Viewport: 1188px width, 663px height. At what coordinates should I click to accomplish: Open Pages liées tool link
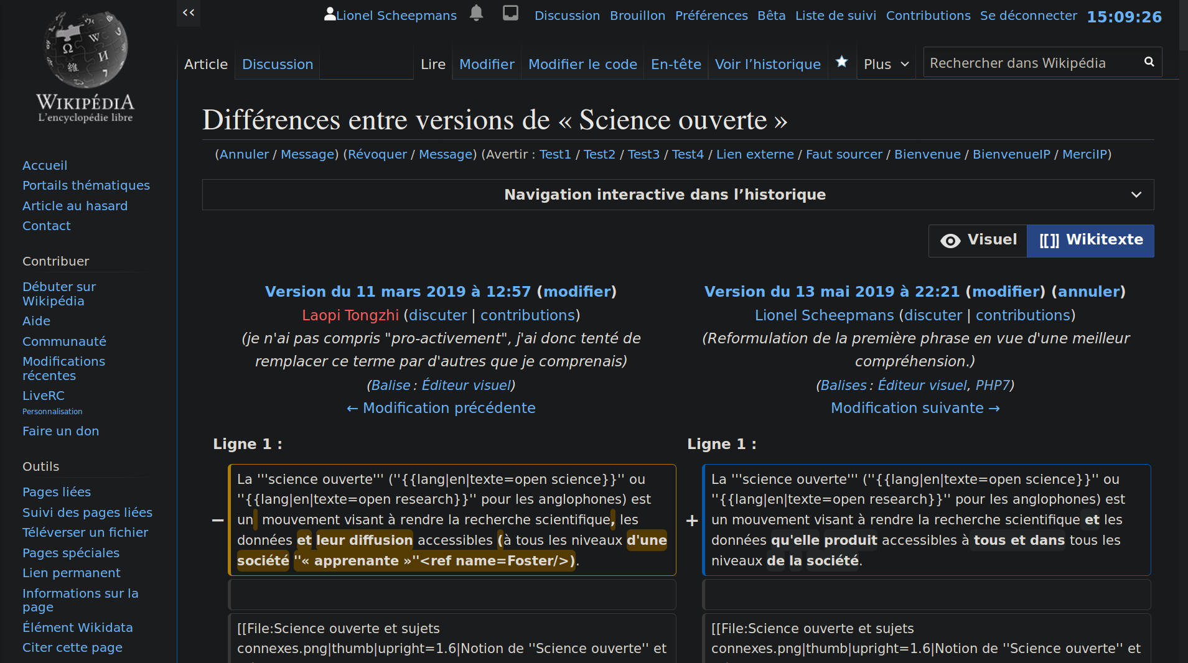click(57, 492)
